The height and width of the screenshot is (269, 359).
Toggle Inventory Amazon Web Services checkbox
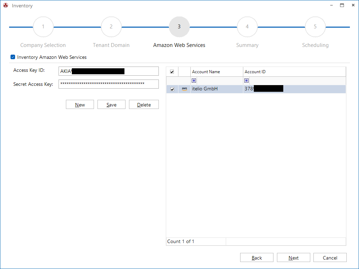tap(13, 57)
